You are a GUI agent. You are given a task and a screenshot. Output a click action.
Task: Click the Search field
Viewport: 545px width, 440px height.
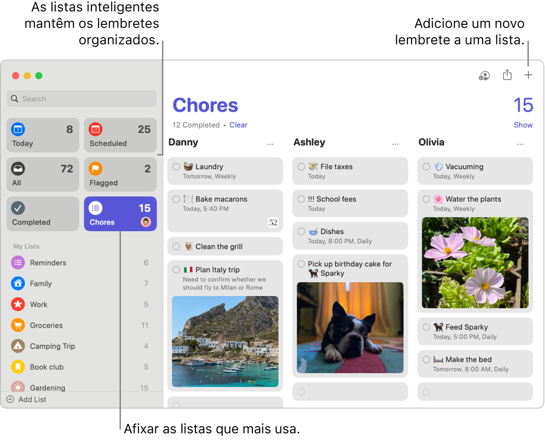pos(81,99)
